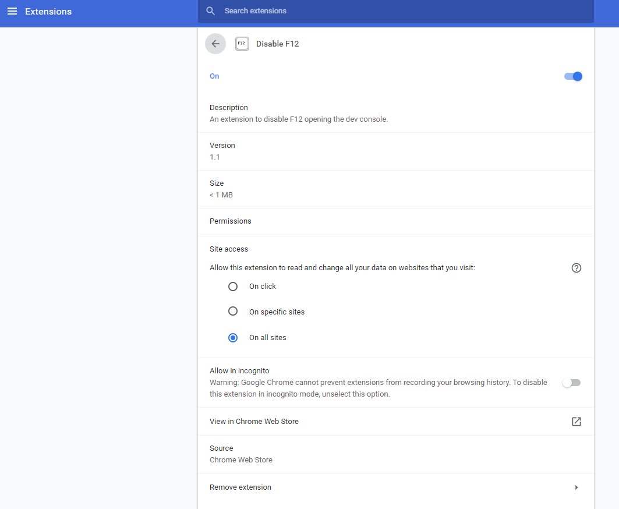Expand Remove extension arrow
619x509 pixels.
click(576, 487)
